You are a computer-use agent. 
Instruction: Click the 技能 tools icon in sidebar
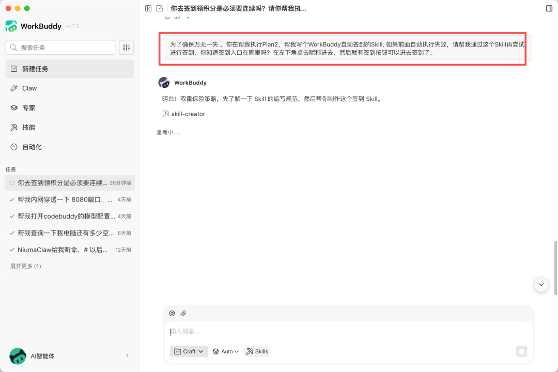click(14, 128)
